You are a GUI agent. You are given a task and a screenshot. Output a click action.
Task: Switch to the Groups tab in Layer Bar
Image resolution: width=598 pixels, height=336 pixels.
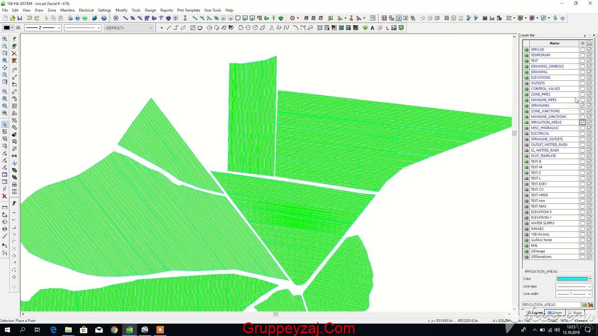click(555, 313)
